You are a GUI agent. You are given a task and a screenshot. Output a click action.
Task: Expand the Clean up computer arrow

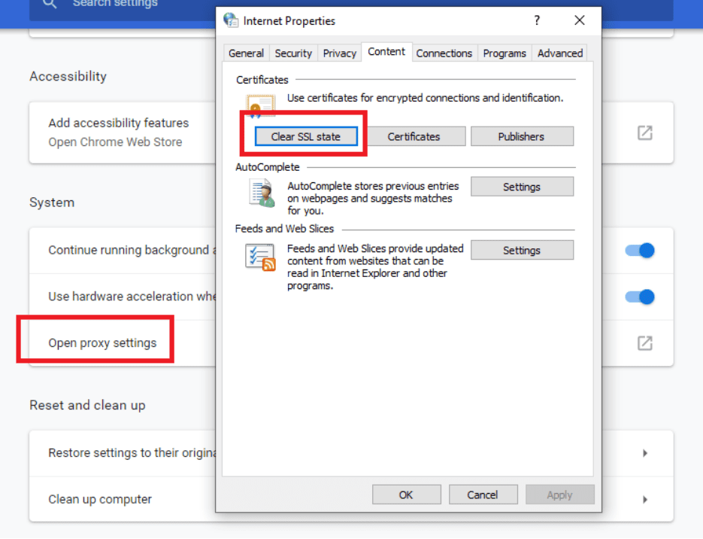click(644, 500)
